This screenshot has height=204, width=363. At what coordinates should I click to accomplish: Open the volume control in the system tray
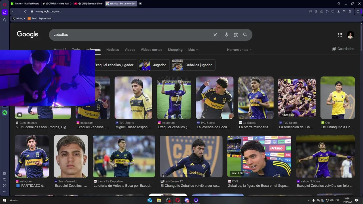tap(332, 200)
